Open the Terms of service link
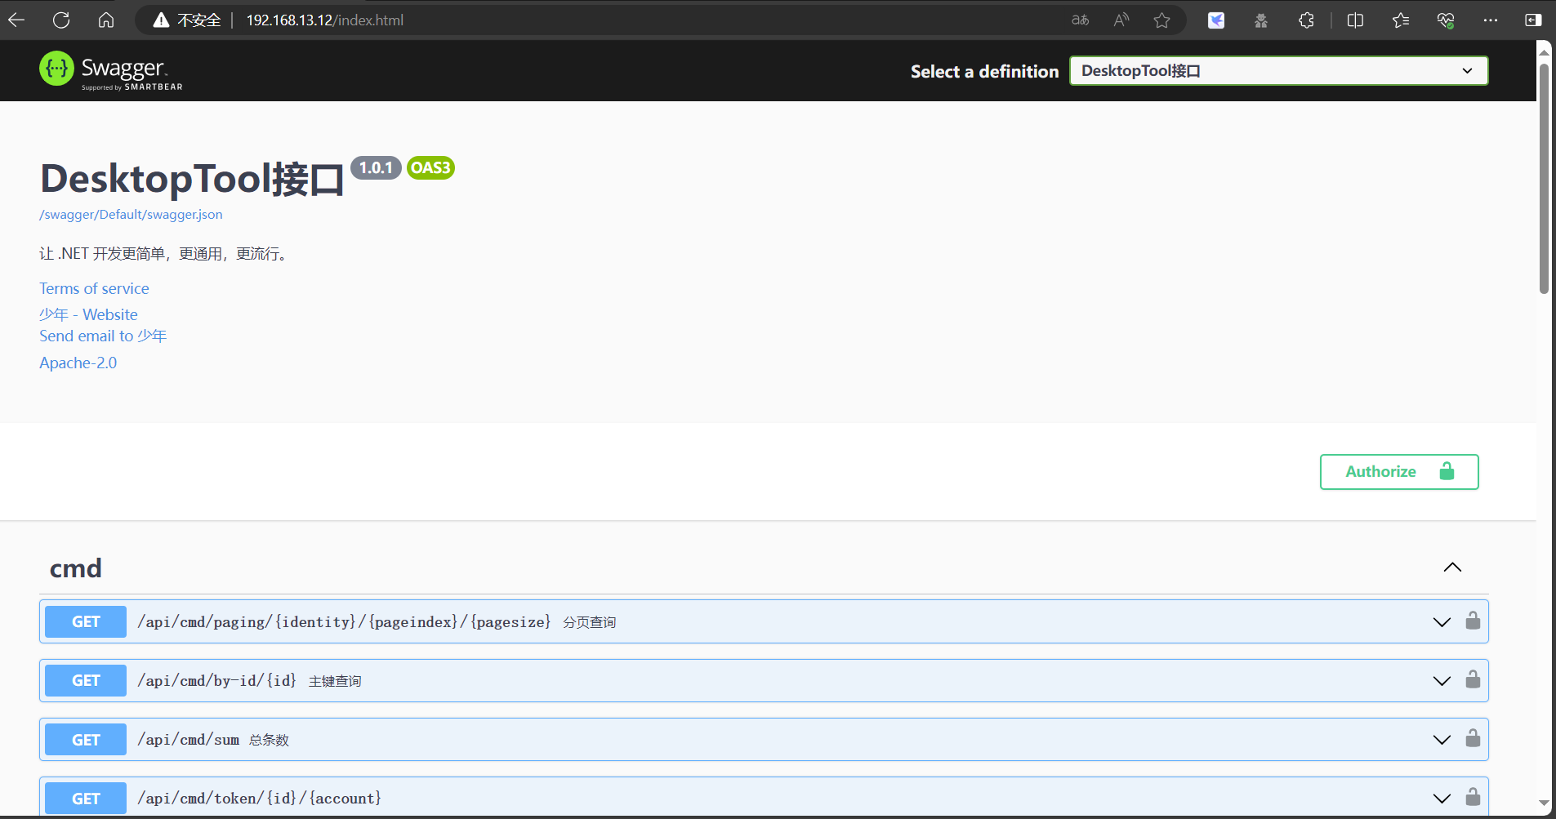This screenshot has height=819, width=1556. coord(94,288)
